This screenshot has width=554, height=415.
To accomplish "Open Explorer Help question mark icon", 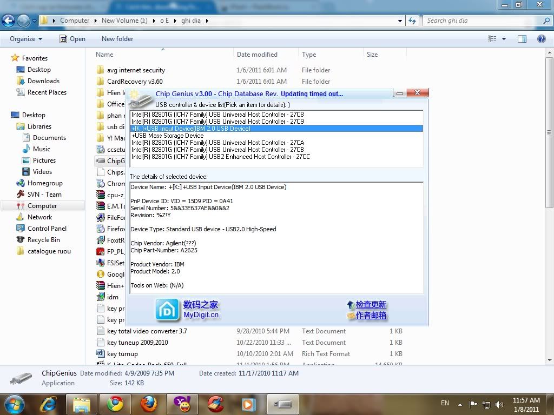I will click(x=541, y=39).
